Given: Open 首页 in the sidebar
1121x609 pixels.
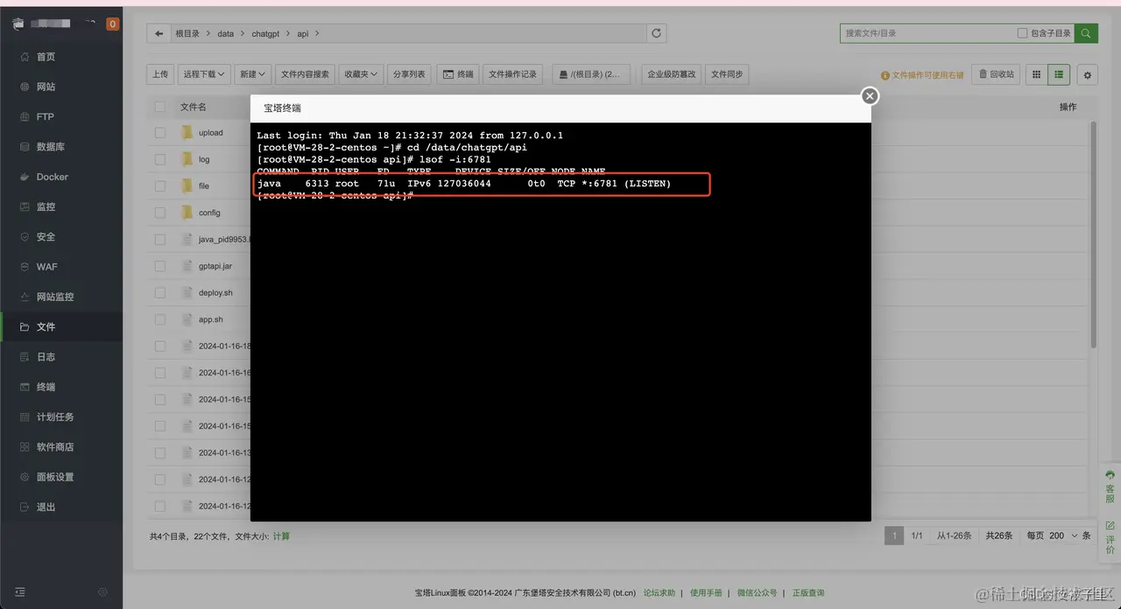Looking at the screenshot, I should tap(46, 57).
